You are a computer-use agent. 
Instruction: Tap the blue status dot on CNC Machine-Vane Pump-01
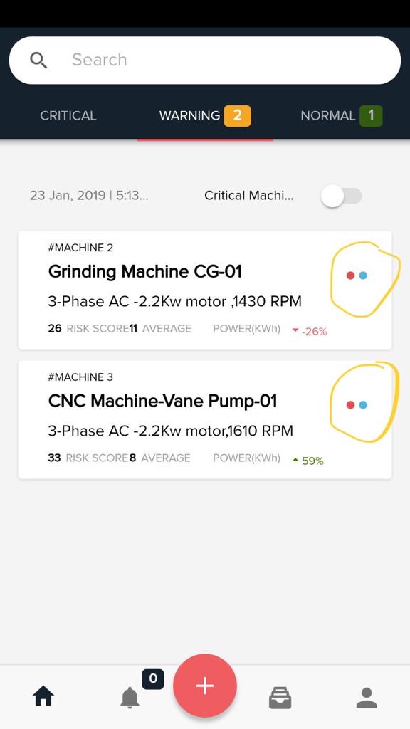pyautogui.click(x=364, y=404)
